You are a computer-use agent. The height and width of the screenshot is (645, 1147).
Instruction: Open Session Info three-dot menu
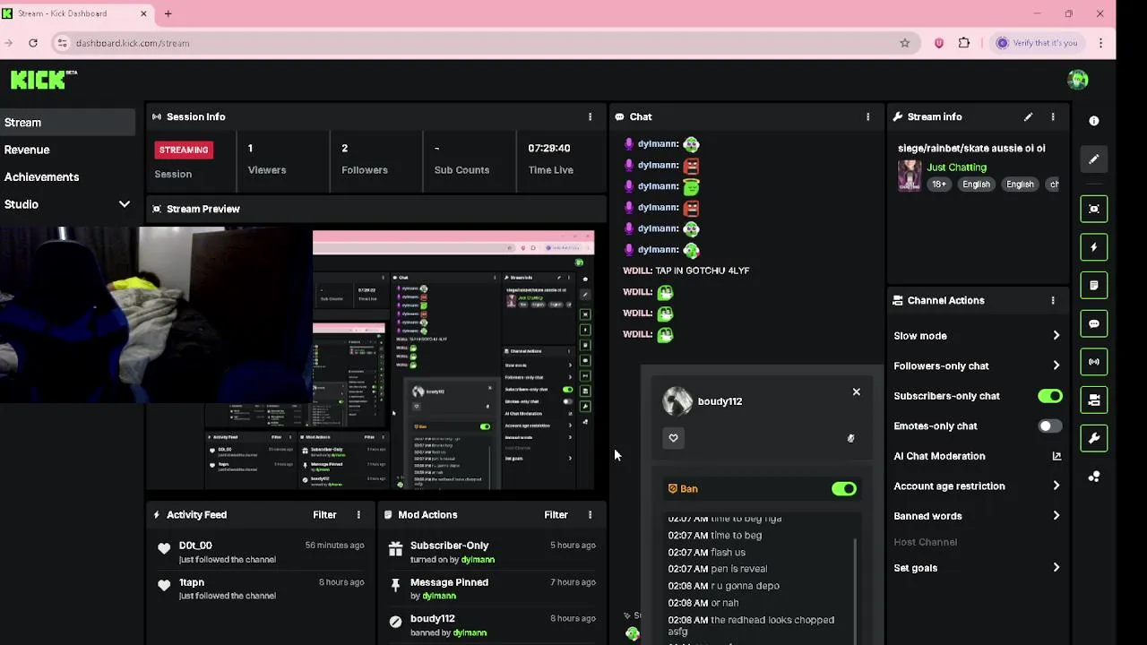point(590,116)
